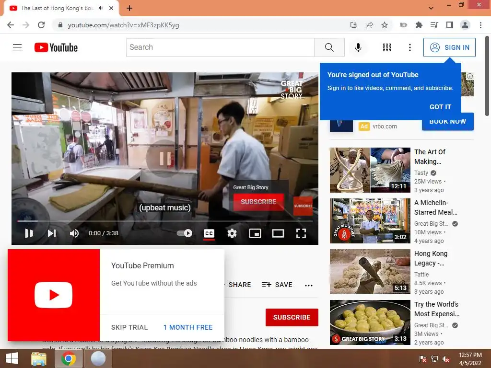Open a new tab with plus button

click(129, 8)
